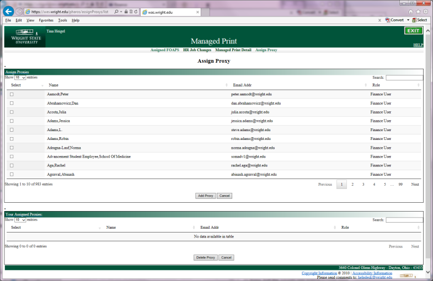
Task: Click the Delete Proxy button
Action: point(205,257)
